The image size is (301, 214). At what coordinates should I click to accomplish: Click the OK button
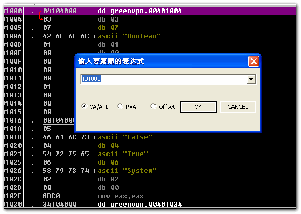pyautogui.click(x=198, y=107)
